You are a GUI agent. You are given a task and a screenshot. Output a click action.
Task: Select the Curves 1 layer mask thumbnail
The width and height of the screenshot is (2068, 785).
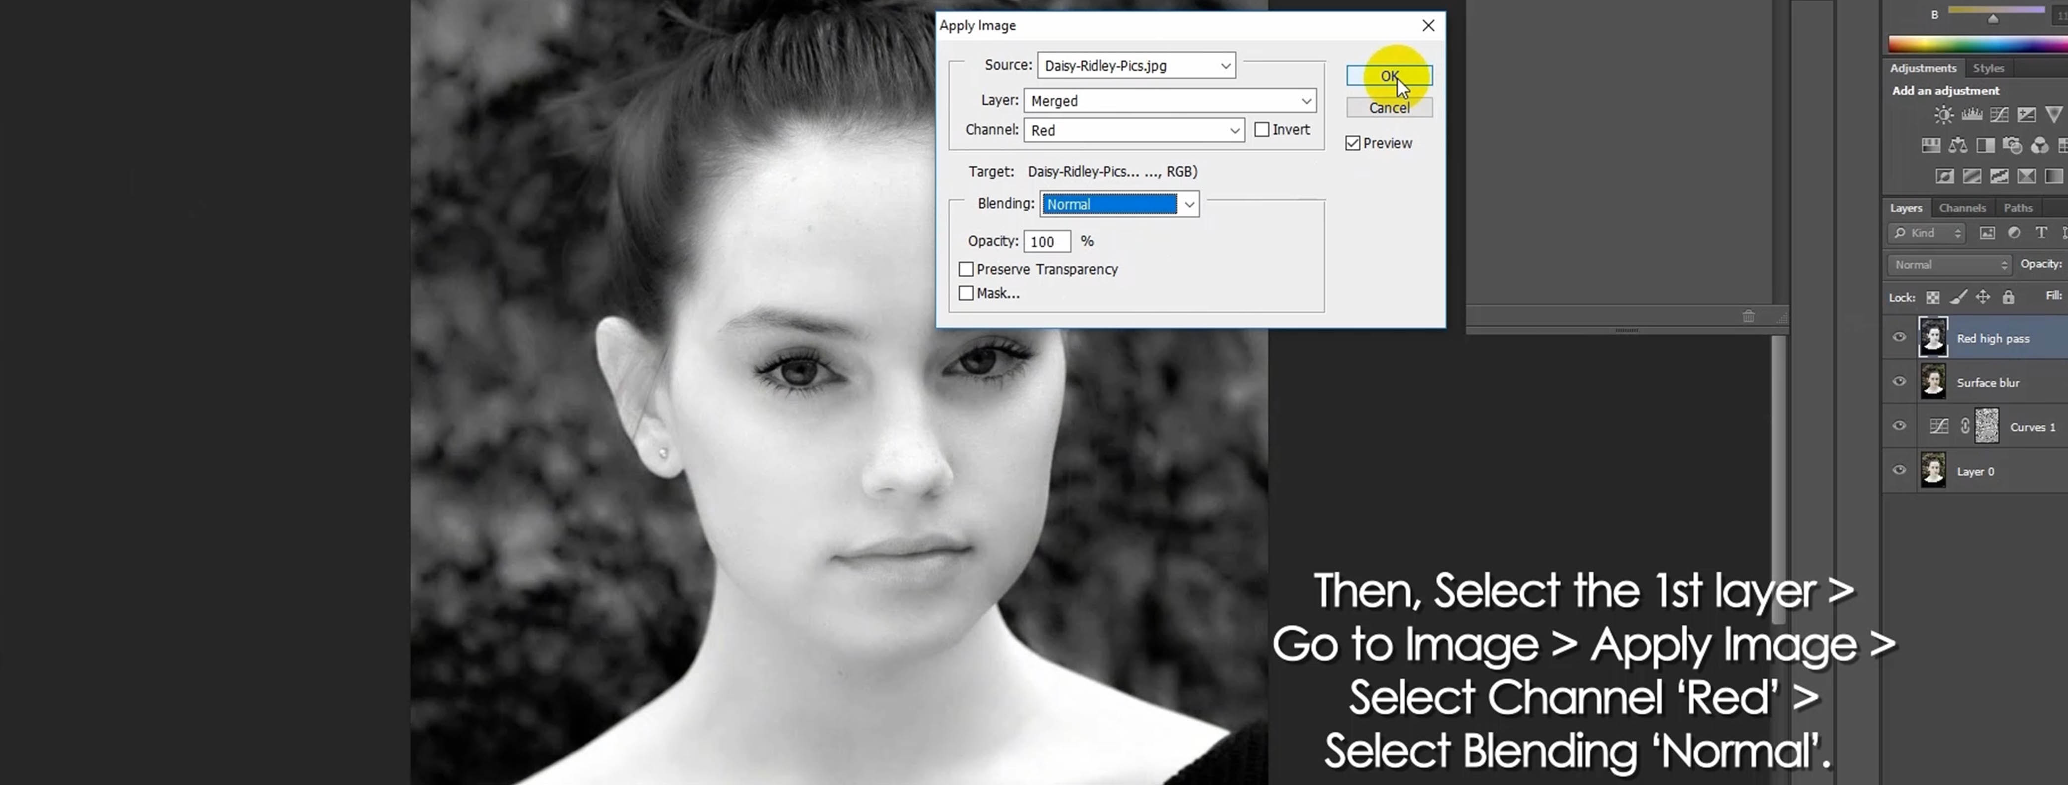click(1986, 426)
